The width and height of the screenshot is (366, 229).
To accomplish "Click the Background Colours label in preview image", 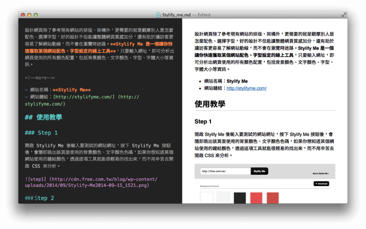I will [x=209, y=186].
